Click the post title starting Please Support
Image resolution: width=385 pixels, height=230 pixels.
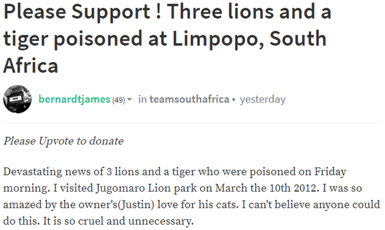coord(167,38)
